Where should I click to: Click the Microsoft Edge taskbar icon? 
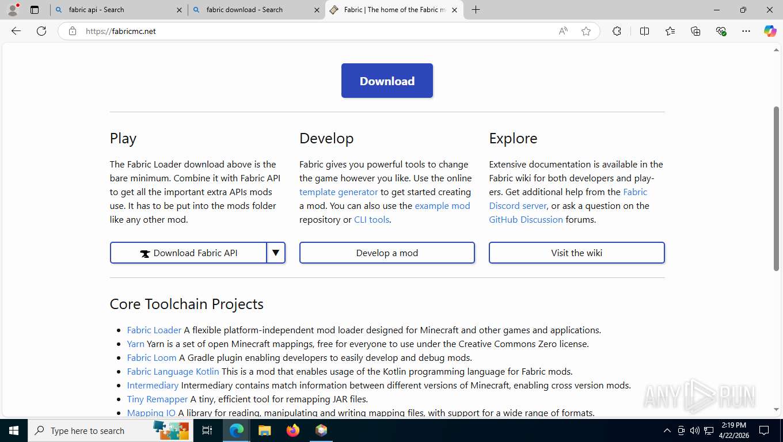pyautogui.click(x=237, y=430)
